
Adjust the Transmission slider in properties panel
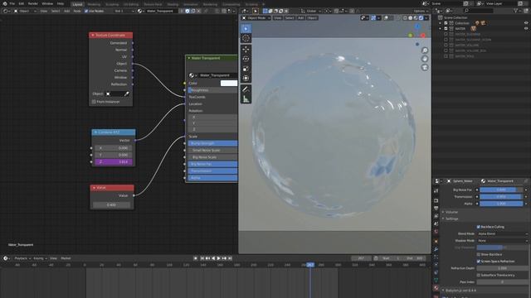(501, 197)
